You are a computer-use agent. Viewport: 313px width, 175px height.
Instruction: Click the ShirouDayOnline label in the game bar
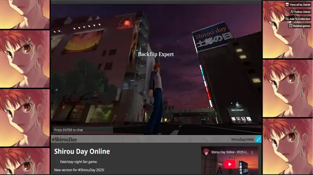(242, 140)
